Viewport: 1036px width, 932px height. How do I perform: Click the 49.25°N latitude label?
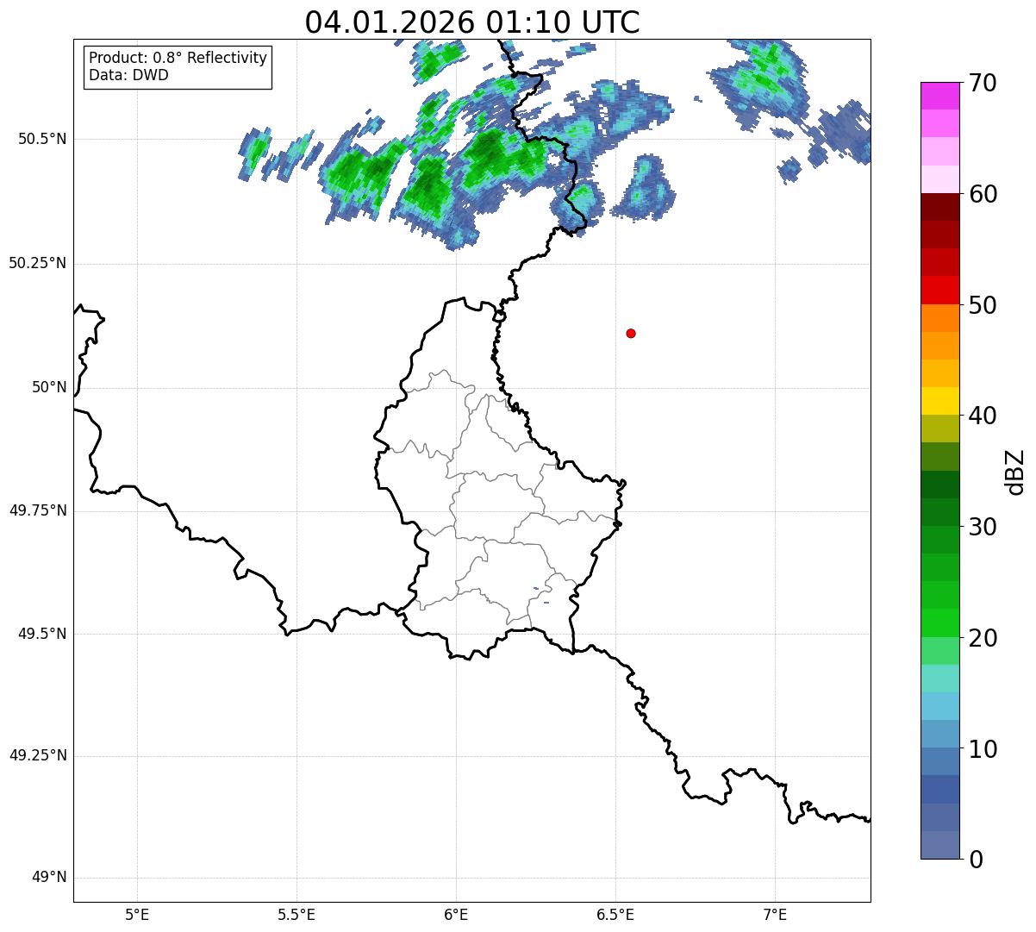(38, 755)
